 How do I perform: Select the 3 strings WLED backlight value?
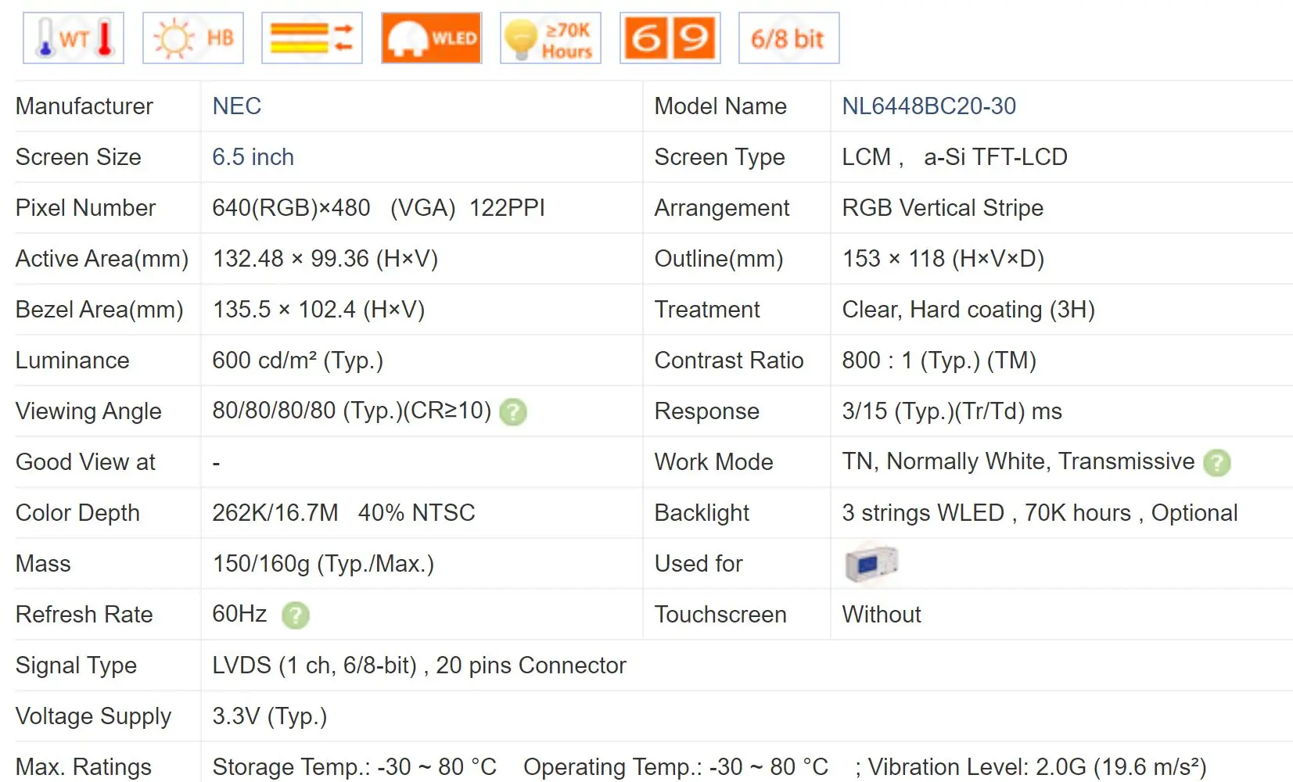[x=1040, y=513]
